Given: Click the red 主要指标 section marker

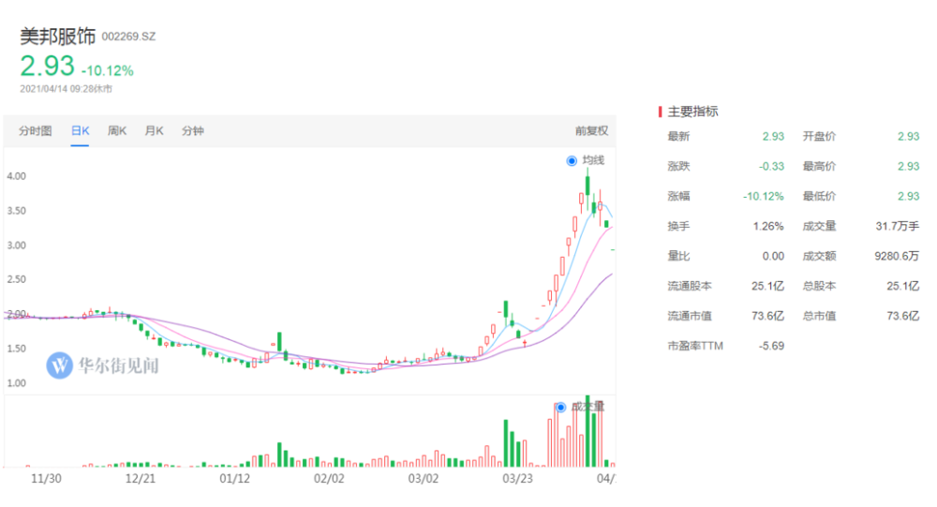Looking at the screenshot, I should 660,112.
